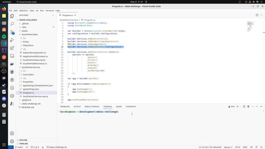Screen dimensions: 265x149
Task: Click the errors and warnings count in status bar
Action: (35, 147)
